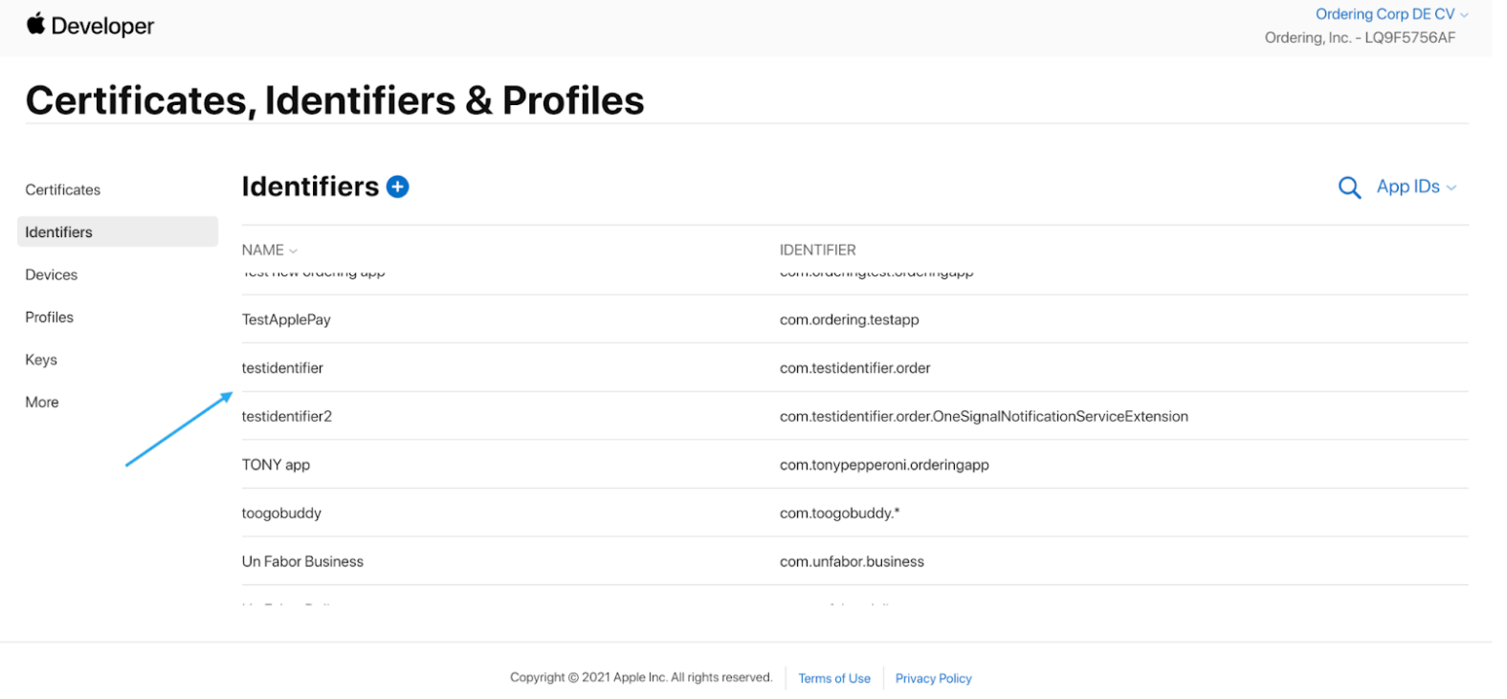The width and height of the screenshot is (1507, 699).
Task: Click com.tonypepperoni.orderingapp bundle ID
Action: [x=885, y=465]
